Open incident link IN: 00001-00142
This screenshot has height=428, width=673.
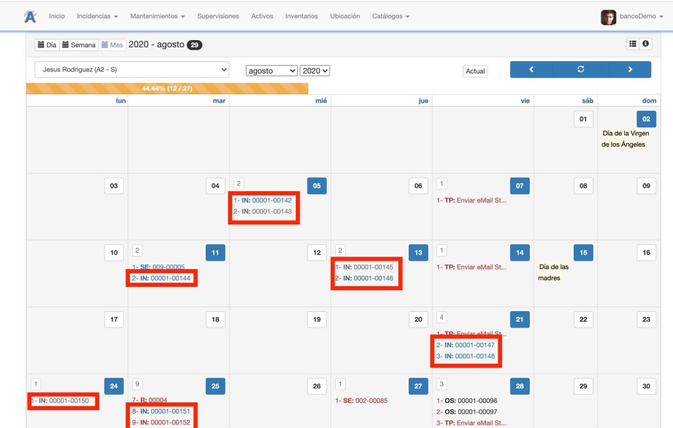[262, 200]
